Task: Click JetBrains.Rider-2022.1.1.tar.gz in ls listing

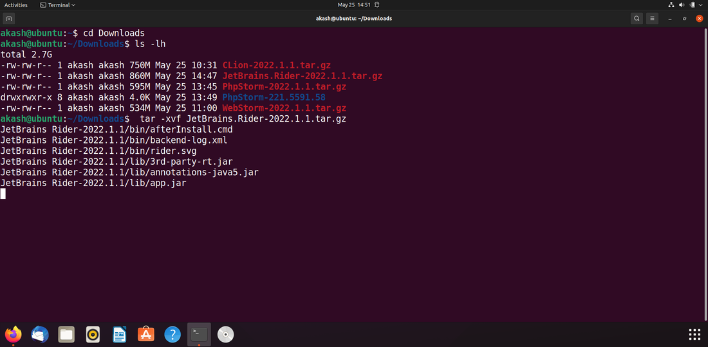Action: click(302, 76)
